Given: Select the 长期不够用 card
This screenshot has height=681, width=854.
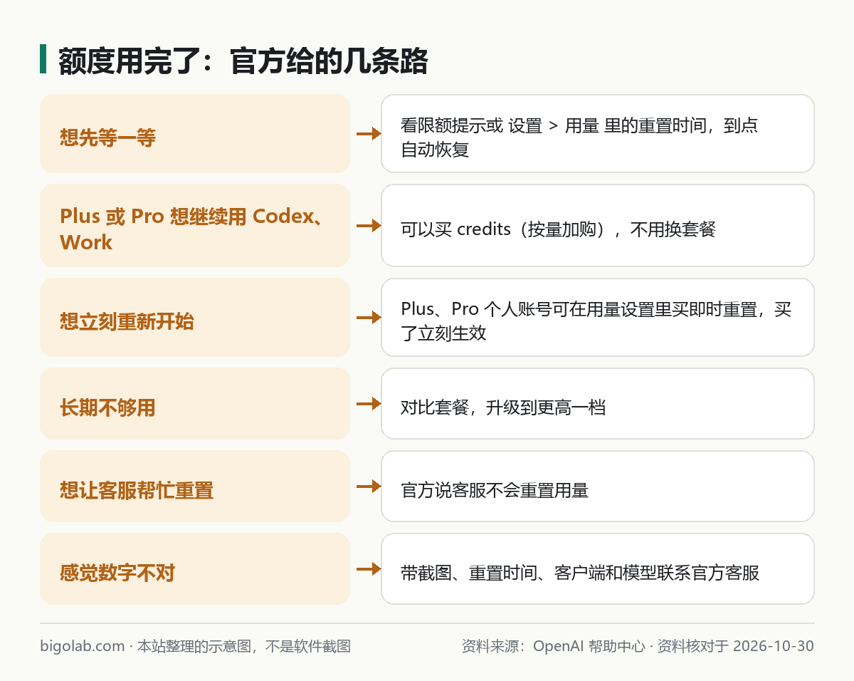Looking at the screenshot, I should point(195,403).
